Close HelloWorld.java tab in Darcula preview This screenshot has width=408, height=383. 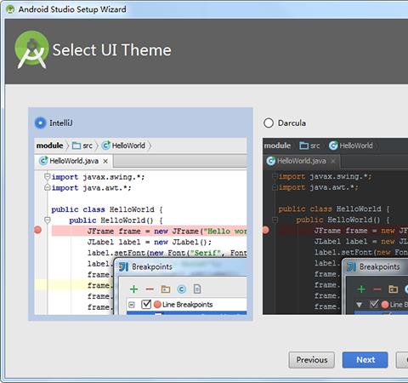(333, 161)
